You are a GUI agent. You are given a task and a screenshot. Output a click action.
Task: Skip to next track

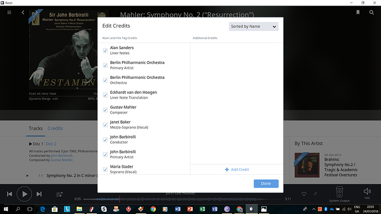[39, 194]
